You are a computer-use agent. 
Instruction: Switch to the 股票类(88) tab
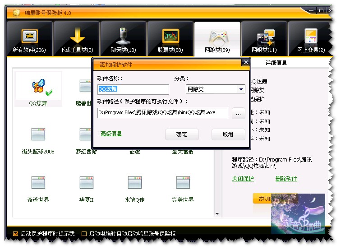pos(170,39)
